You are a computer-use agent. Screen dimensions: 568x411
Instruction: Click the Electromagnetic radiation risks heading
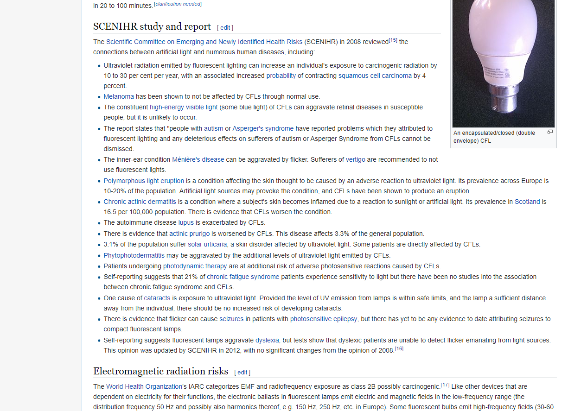[160, 371]
